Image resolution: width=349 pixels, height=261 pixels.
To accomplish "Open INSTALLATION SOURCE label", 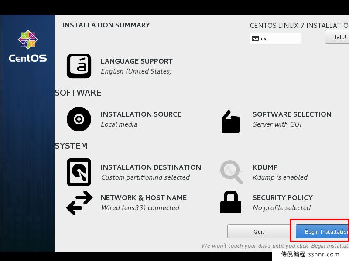I will coord(141,114).
